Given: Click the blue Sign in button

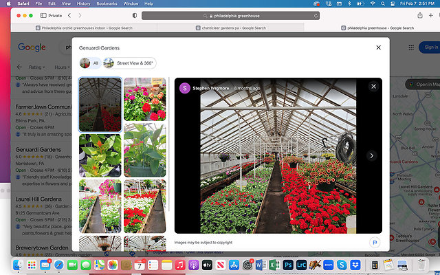Looking at the screenshot, I should 430,47.
